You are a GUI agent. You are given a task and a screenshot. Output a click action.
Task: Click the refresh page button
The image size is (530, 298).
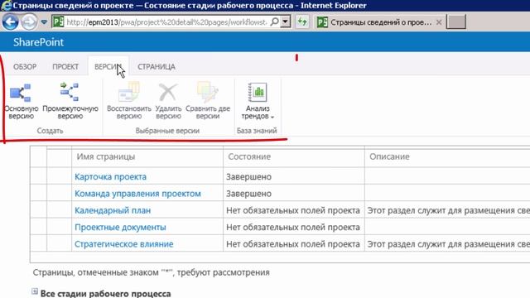tap(302, 22)
